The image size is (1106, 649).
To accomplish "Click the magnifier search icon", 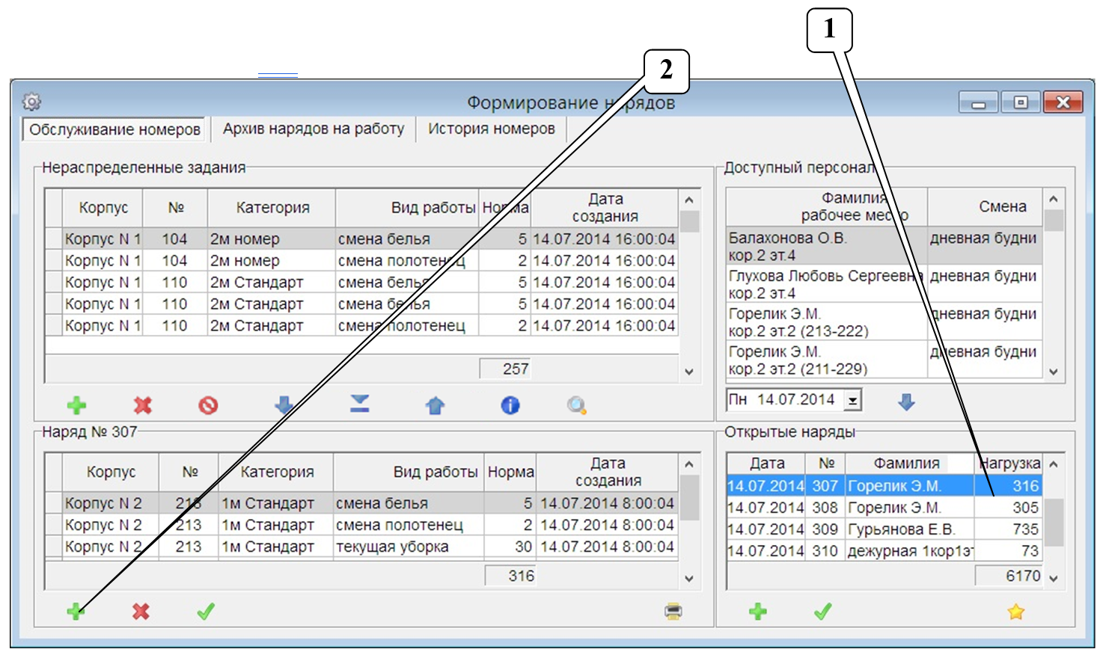I will click(x=576, y=405).
